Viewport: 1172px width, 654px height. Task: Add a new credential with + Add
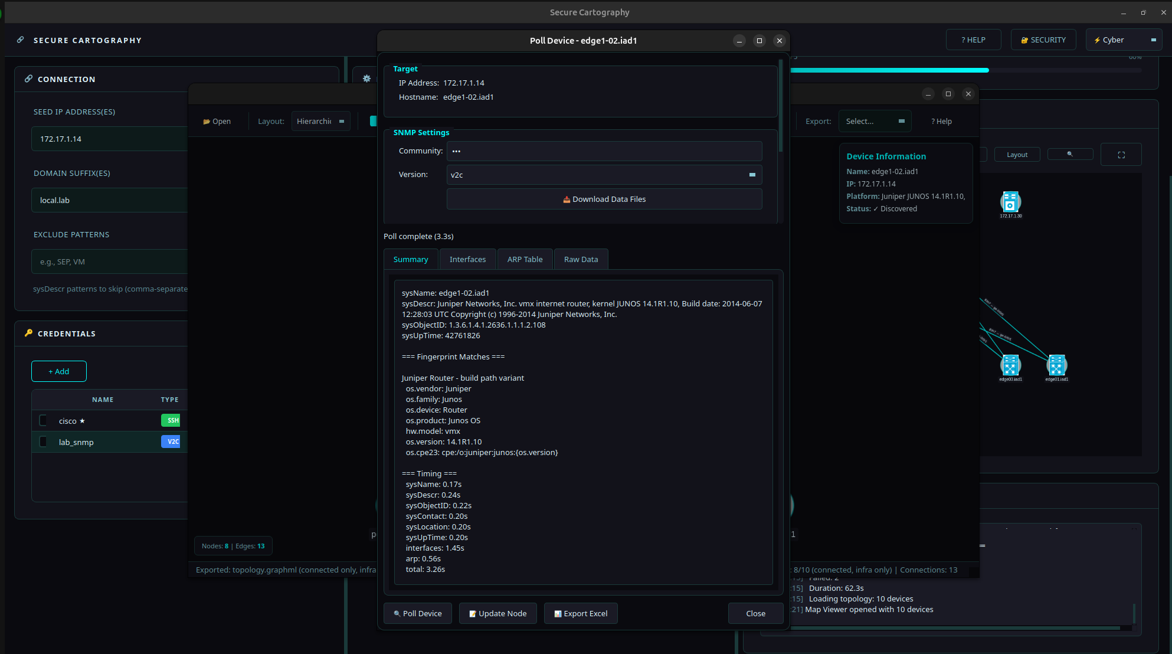(58, 371)
